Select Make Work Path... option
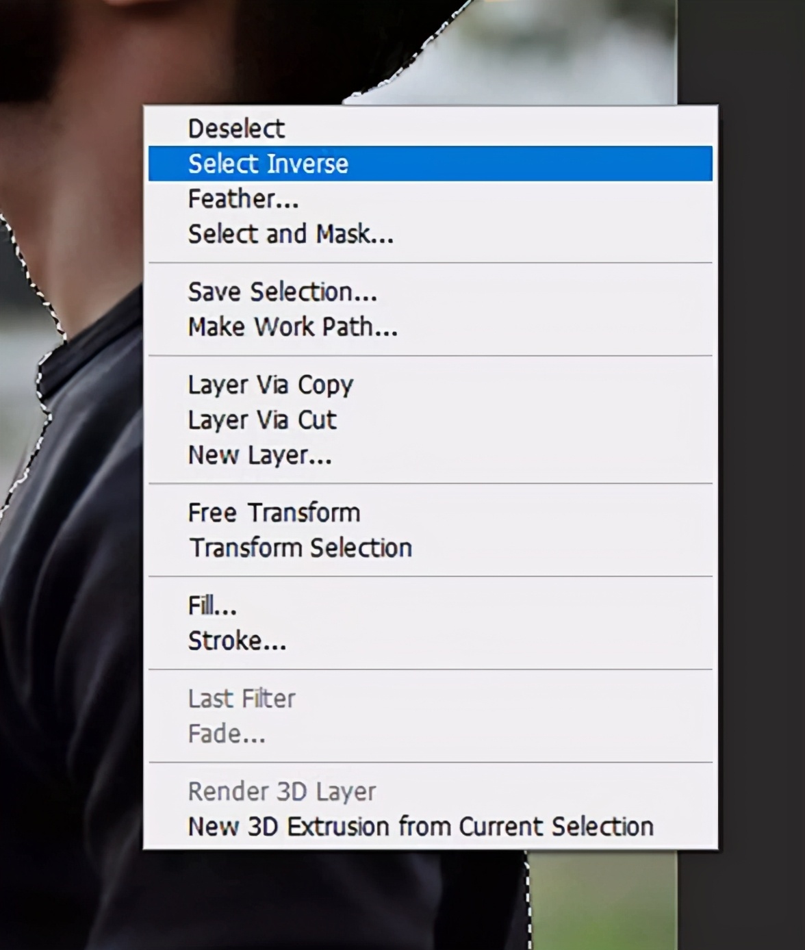Screen dimensions: 805x950 point(292,327)
